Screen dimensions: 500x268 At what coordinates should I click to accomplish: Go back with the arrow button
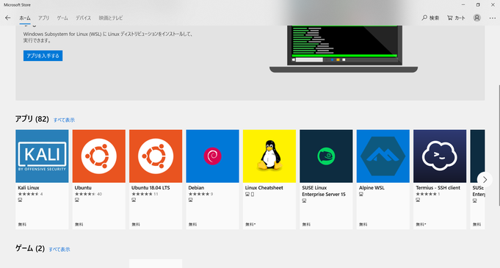(x=7, y=18)
